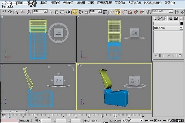The height and width of the screenshot is (123, 185).
Task: Switch to the Hierarchy panel tab
Action: pos(166,18)
